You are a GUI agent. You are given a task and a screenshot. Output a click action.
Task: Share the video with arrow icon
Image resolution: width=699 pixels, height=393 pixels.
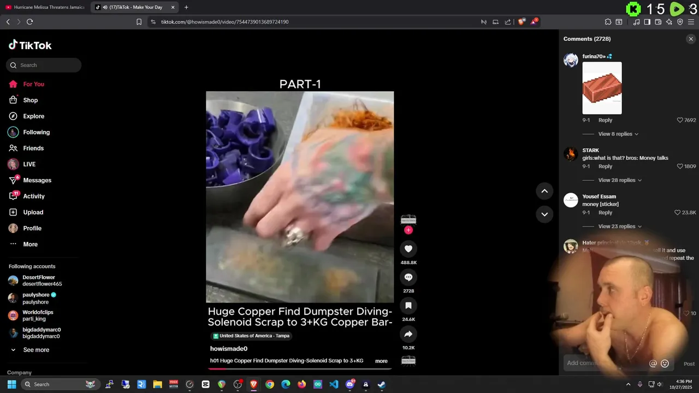(408, 334)
